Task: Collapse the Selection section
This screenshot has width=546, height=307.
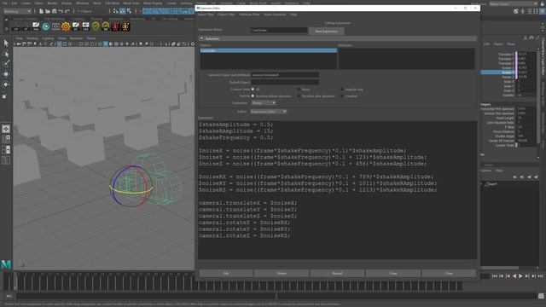Action: [x=201, y=38]
